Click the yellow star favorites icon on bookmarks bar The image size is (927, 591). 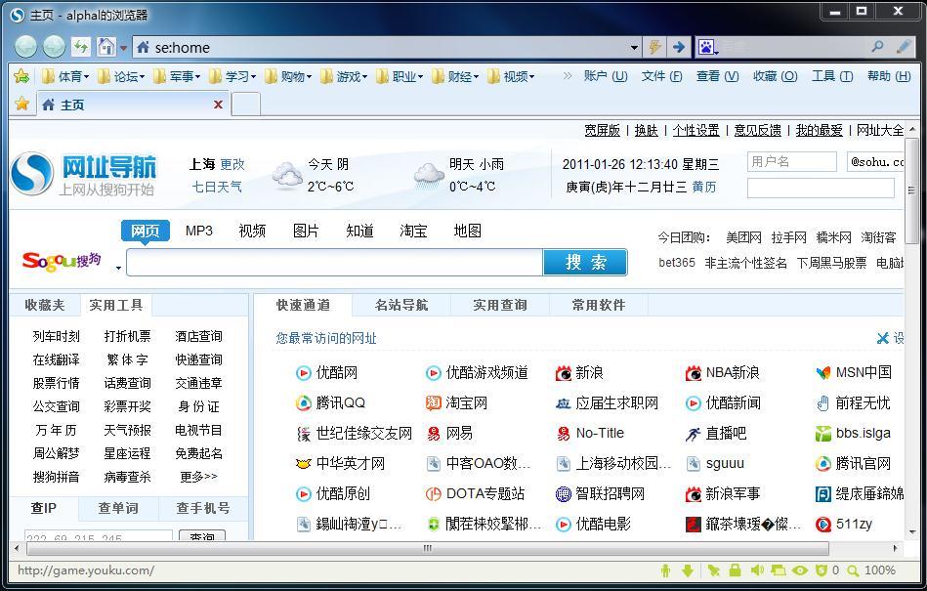[x=21, y=75]
